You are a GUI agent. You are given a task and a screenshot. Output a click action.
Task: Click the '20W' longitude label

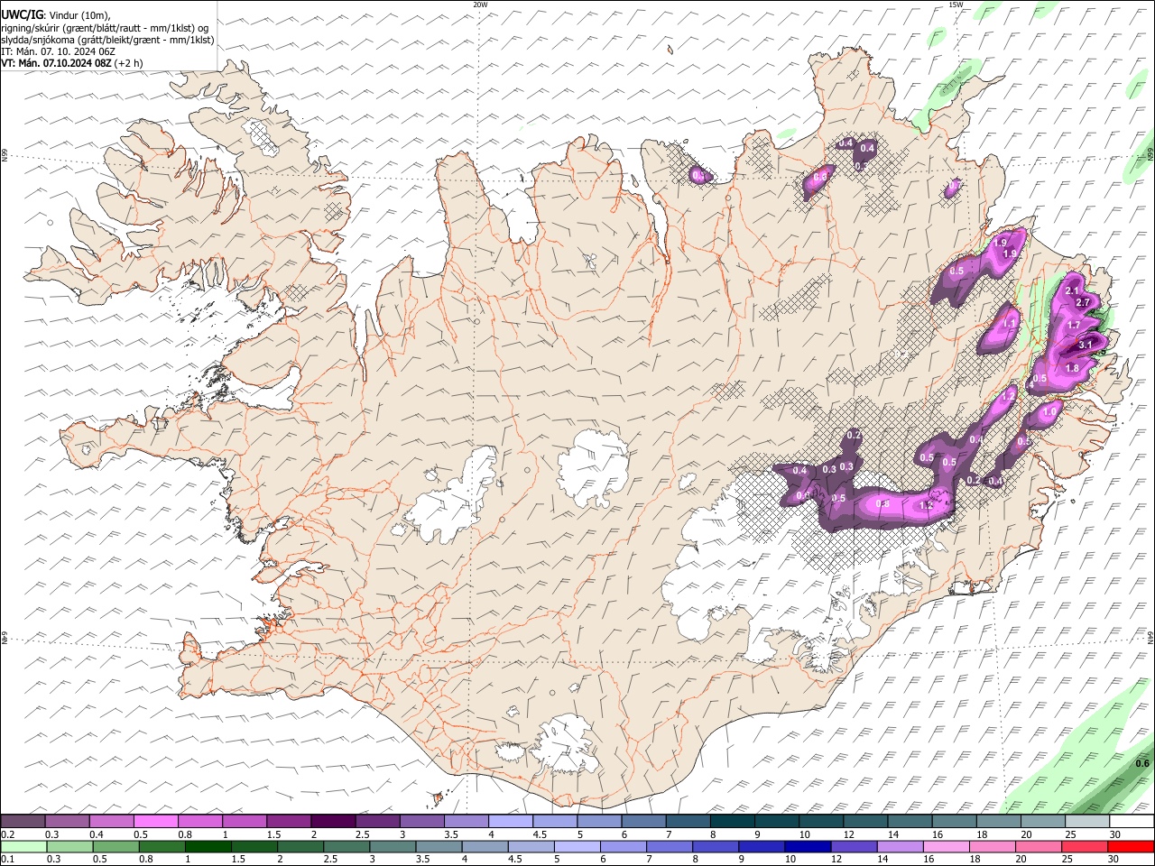point(481,5)
